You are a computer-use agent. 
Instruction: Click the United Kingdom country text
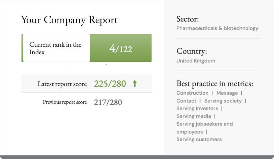click(196, 61)
